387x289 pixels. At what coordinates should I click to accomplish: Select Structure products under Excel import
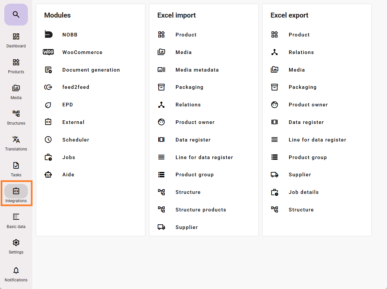pyautogui.click(x=200, y=210)
